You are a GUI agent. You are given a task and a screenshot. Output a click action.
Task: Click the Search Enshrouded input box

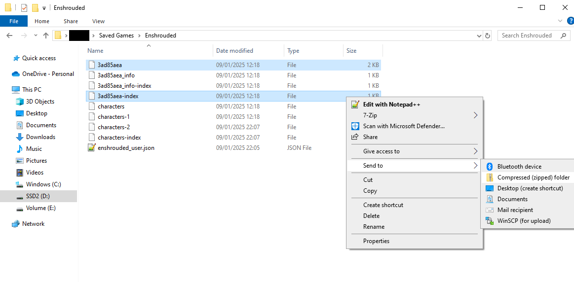click(528, 35)
